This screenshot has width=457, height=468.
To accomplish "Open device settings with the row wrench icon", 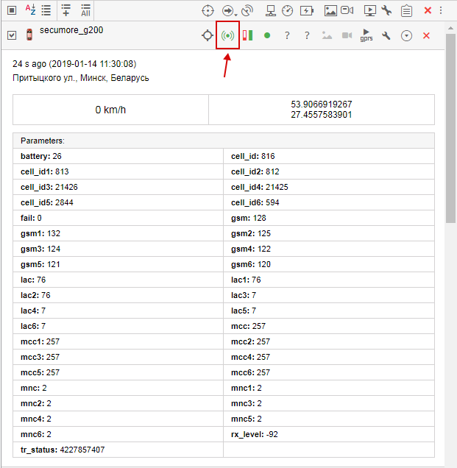I will [x=386, y=35].
